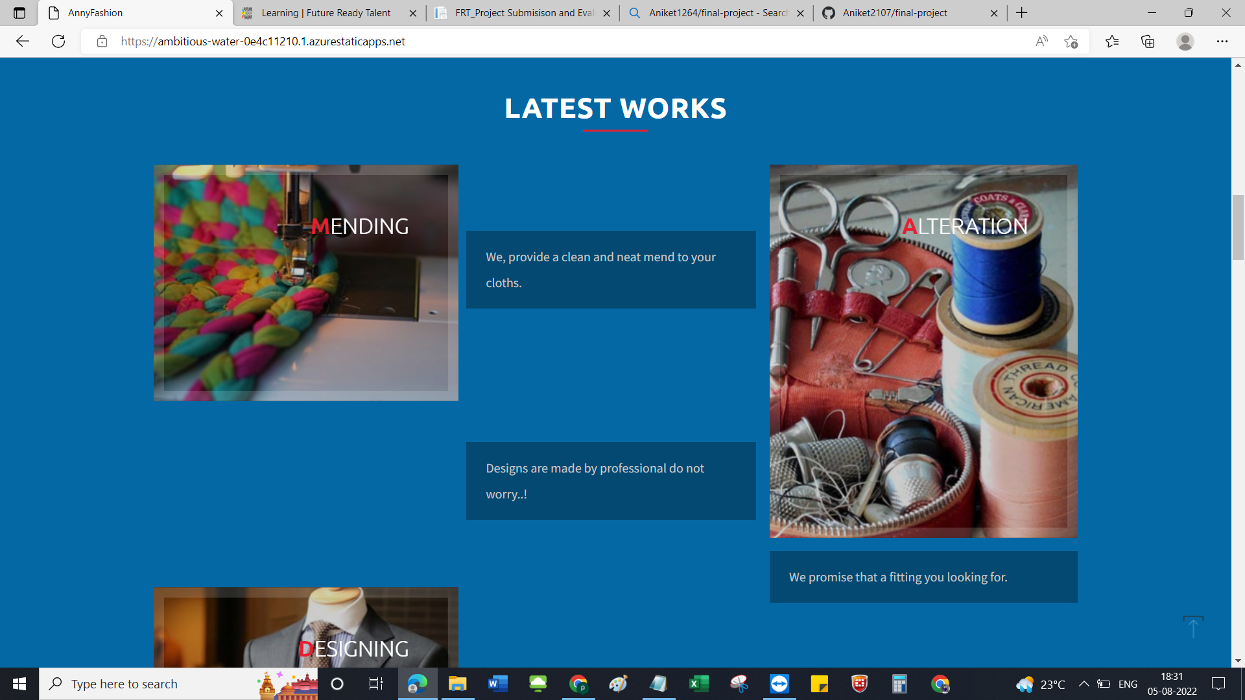This screenshot has width=1245, height=700.
Task: Open Calculator from the taskbar
Action: point(899,684)
